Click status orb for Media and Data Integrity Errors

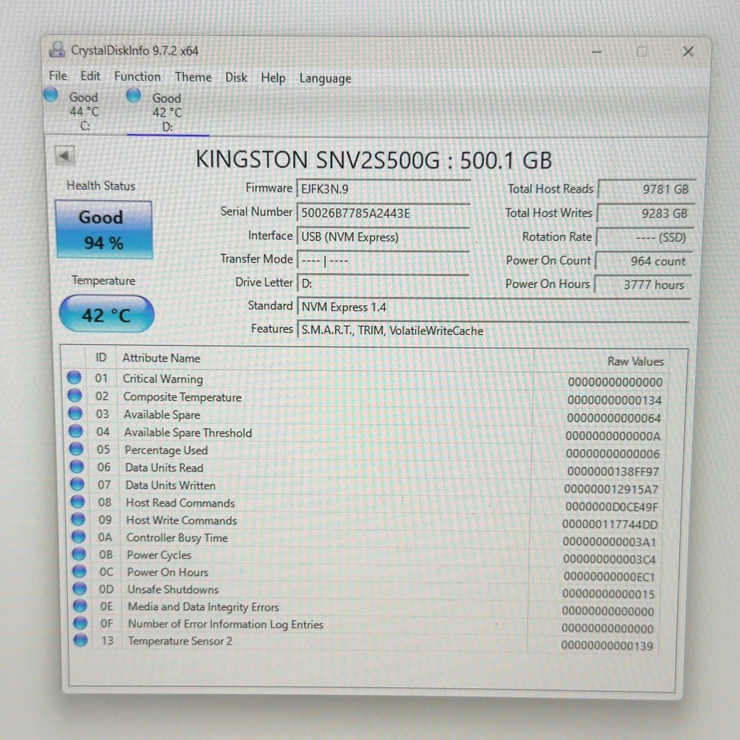click(x=80, y=606)
